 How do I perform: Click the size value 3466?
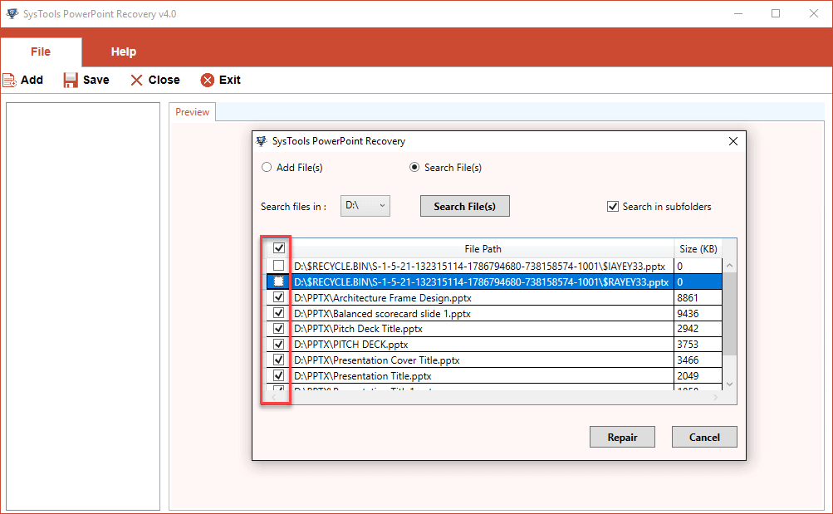click(688, 360)
